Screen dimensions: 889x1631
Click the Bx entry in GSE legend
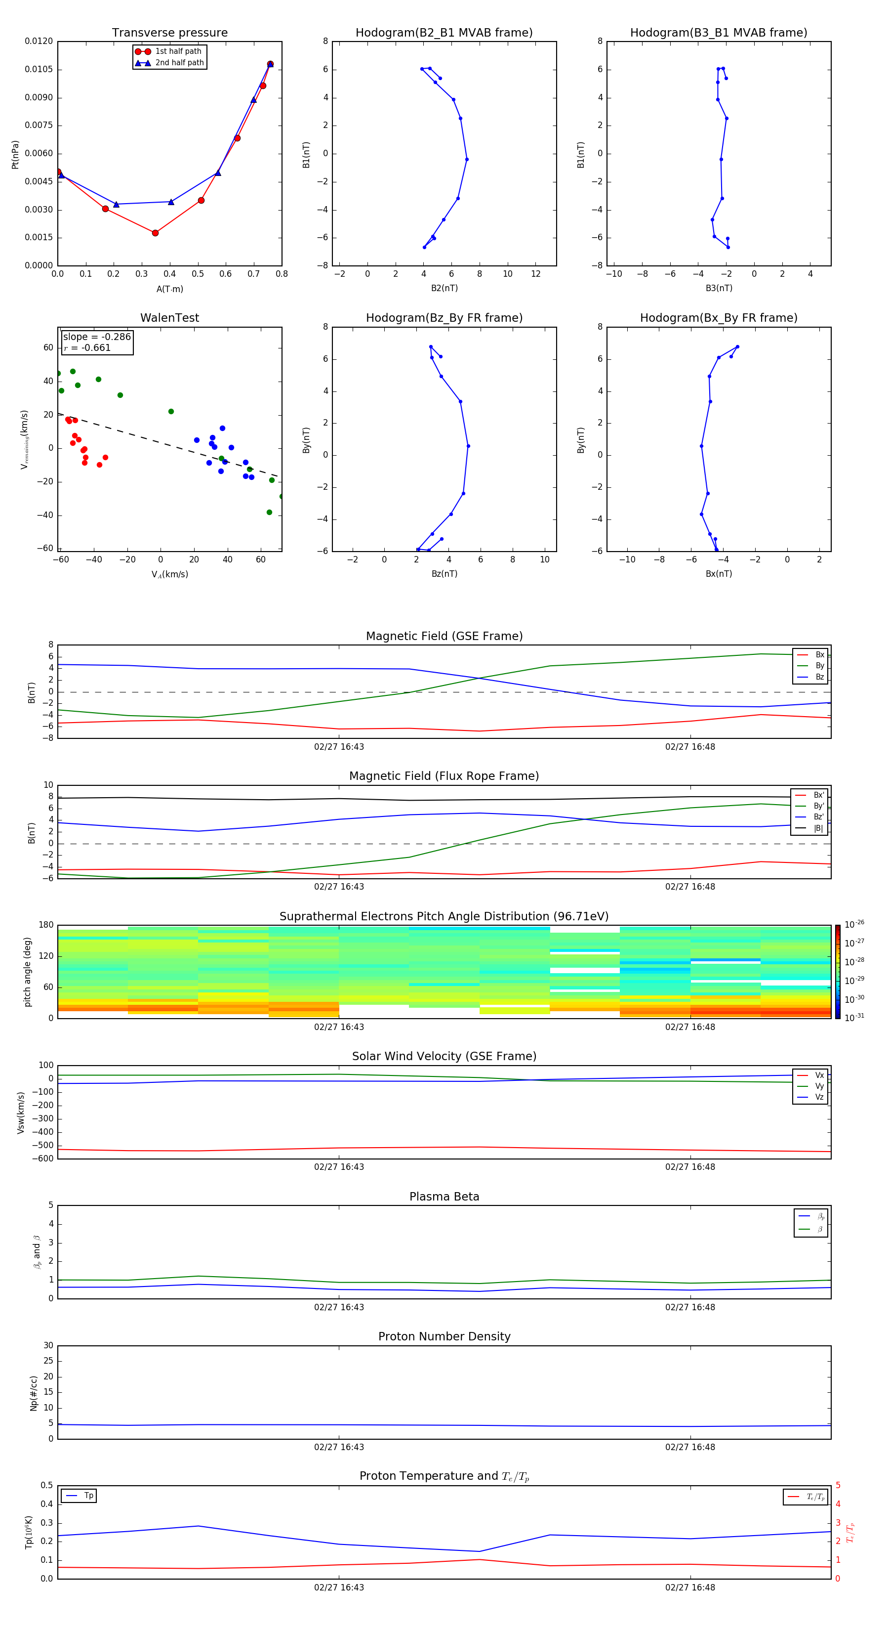pyautogui.click(x=810, y=655)
